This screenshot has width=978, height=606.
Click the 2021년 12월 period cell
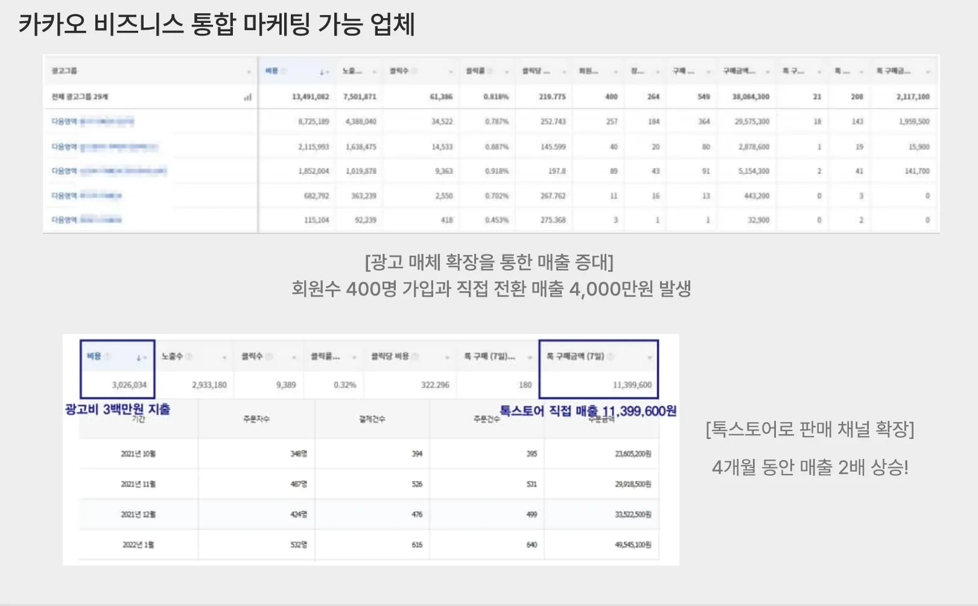[138, 514]
